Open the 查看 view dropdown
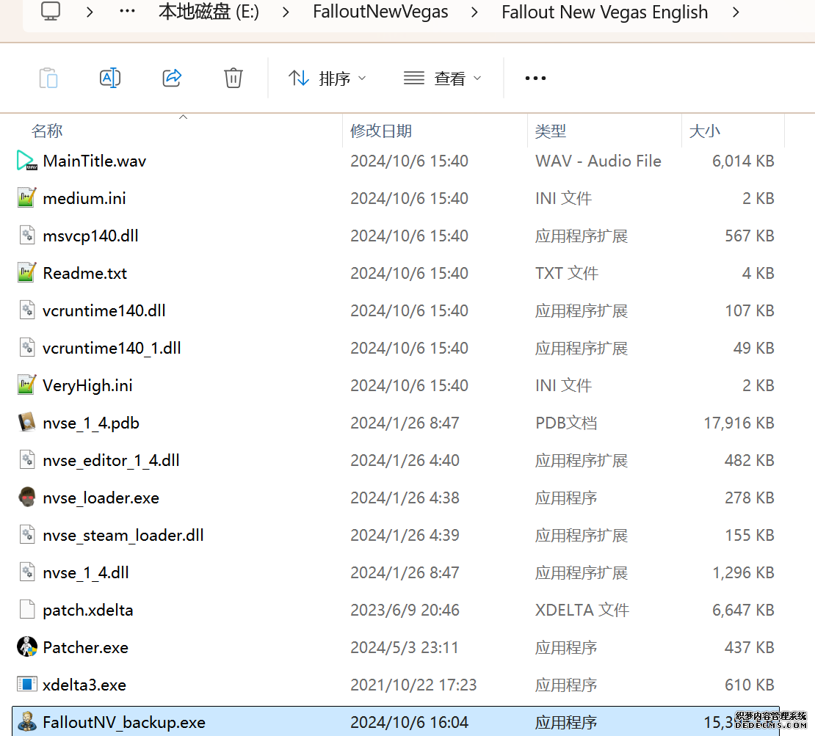This screenshot has height=736, width=815. click(x=443, y=79)
